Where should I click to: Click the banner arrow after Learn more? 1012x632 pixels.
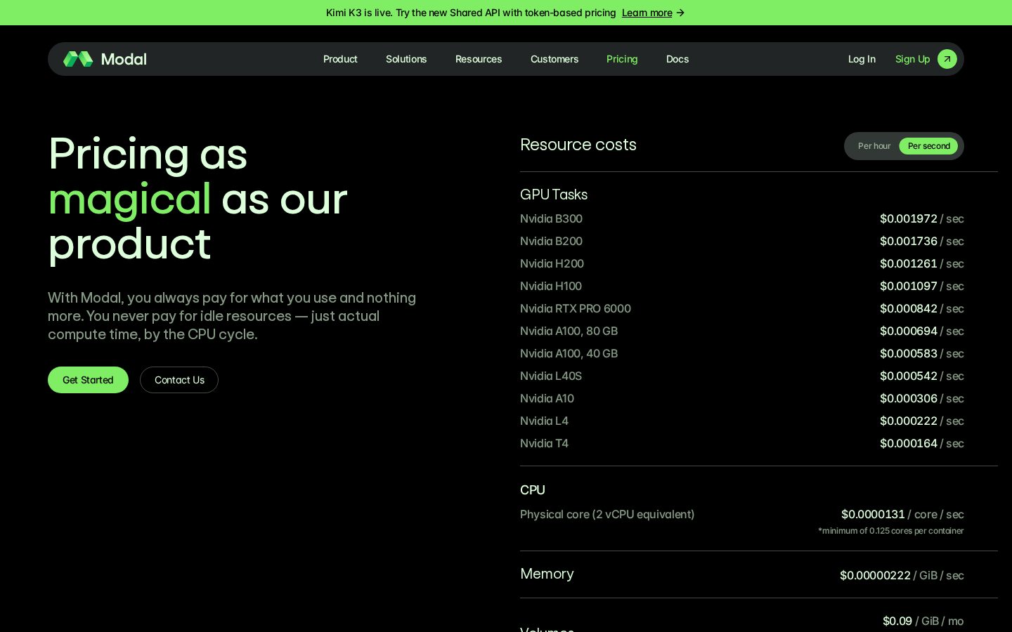coord(680,13)
